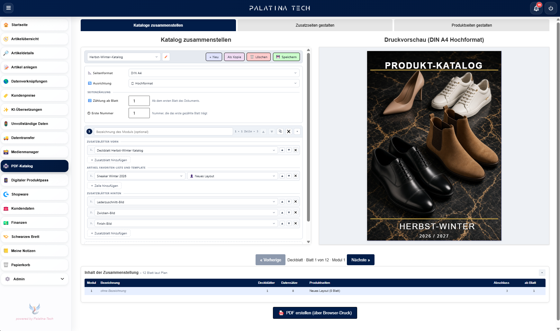Open Digitaler Produktpass in the sidebar
Viewport: 560px width, 331px height.
coord(35,180)
